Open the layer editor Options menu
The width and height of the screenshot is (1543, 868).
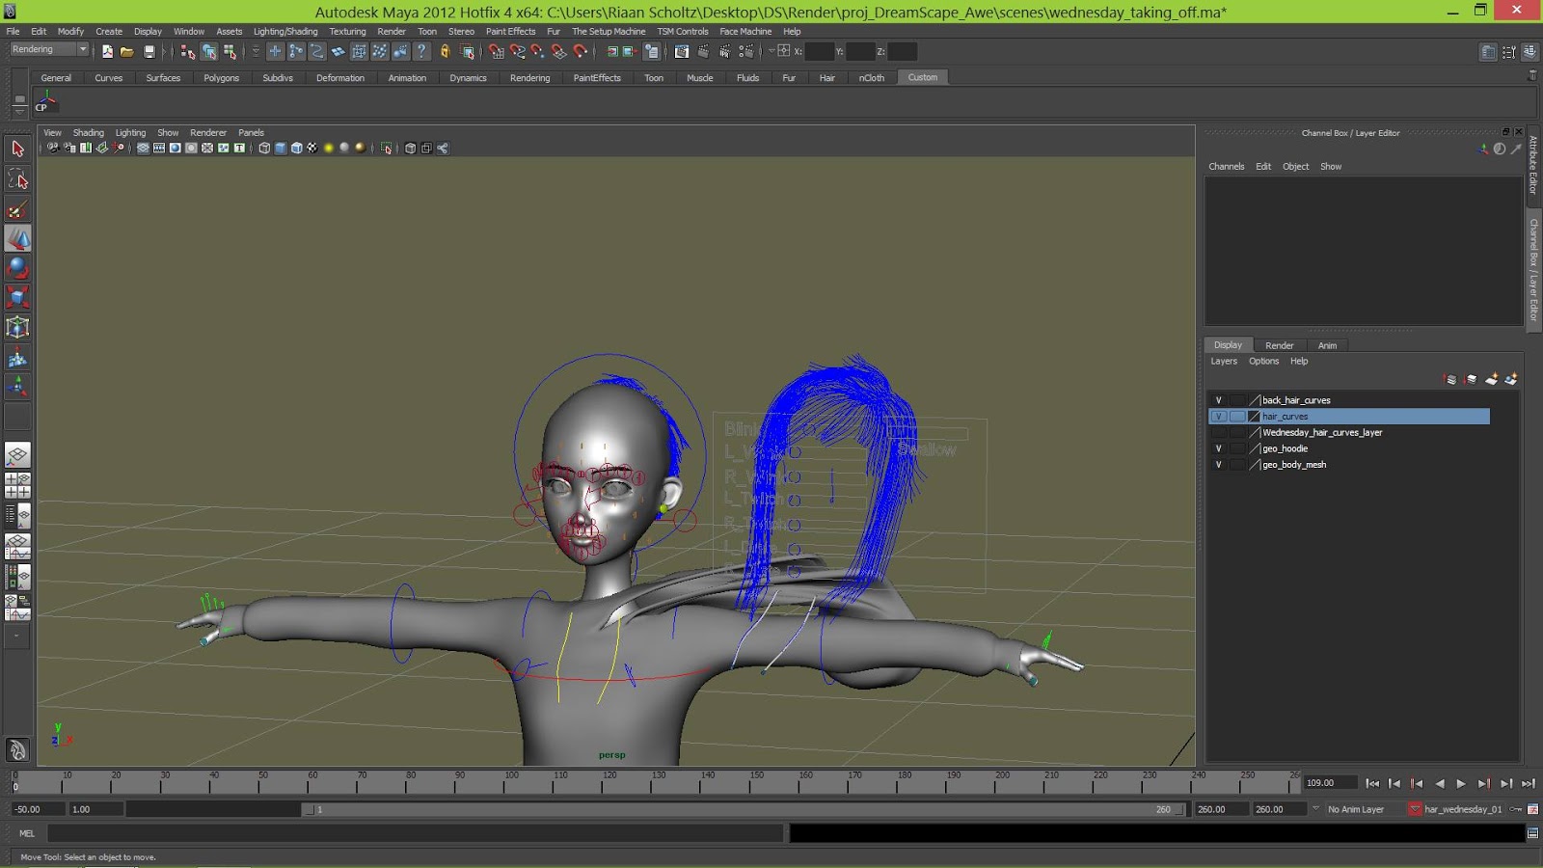click(1263, 362)
